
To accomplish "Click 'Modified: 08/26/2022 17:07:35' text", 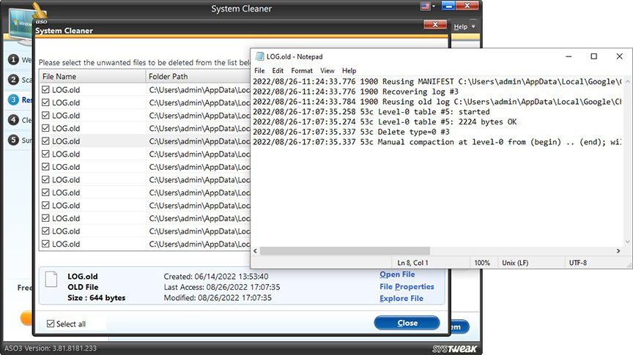I will tap(218, 298).
